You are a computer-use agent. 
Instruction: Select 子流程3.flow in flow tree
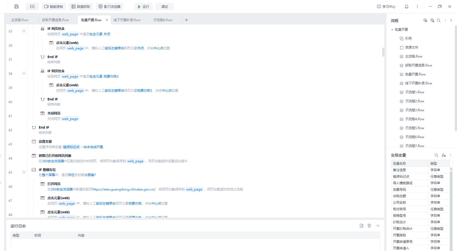[414, 110]
